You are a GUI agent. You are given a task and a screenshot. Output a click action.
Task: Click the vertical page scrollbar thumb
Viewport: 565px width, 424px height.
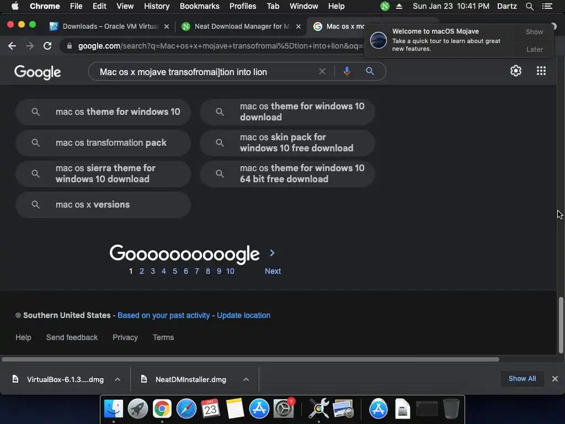click(x=561, y=325)
